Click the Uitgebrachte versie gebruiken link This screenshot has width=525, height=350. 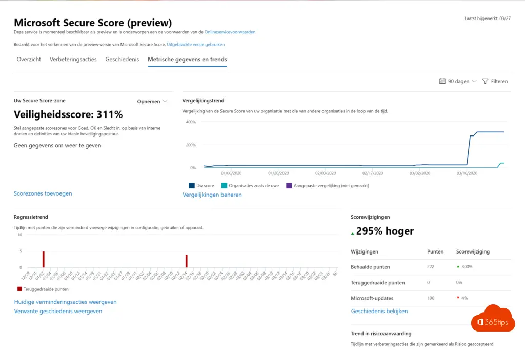[x=195, y=44]
